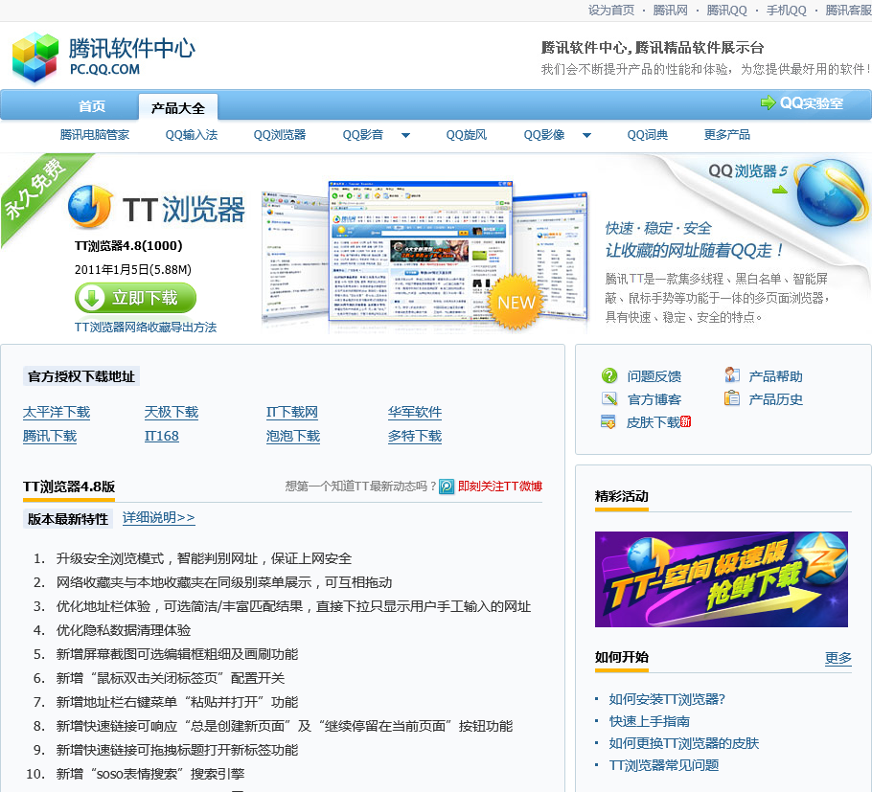Screen dimensions: 872x792
Task: Click the QQ实验室 link
Action: point(812,102)
